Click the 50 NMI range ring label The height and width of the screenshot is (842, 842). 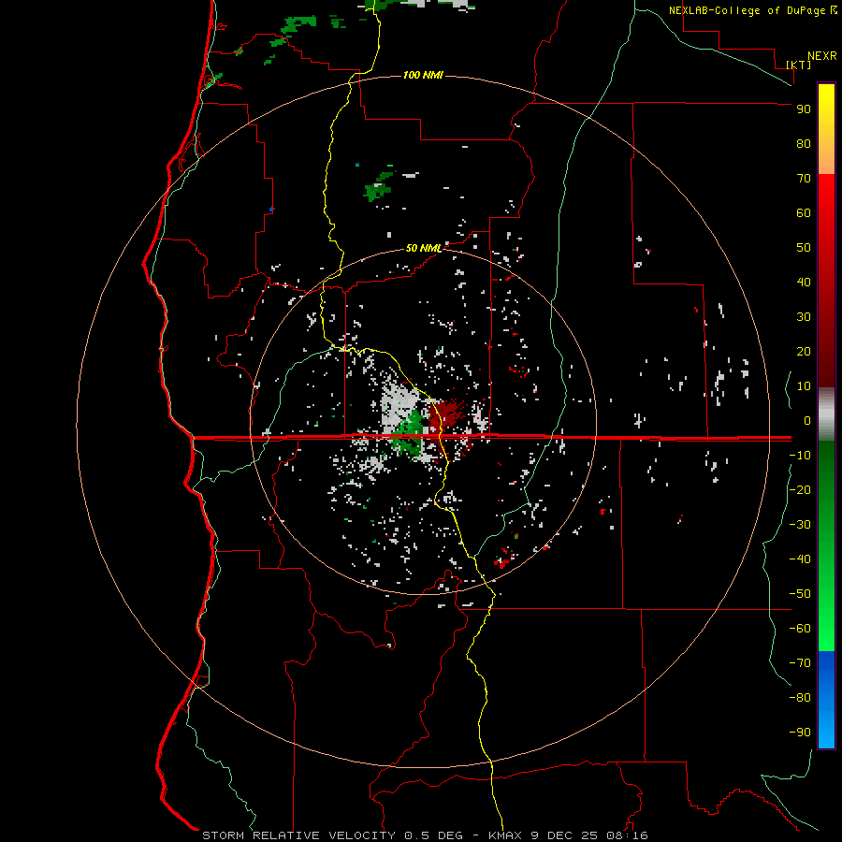(x=424, y=248)
